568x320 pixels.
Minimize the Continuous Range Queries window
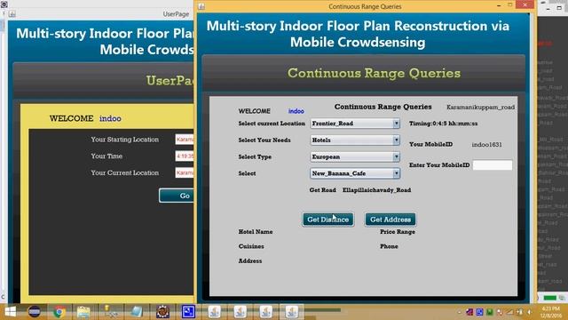point(499,5)
